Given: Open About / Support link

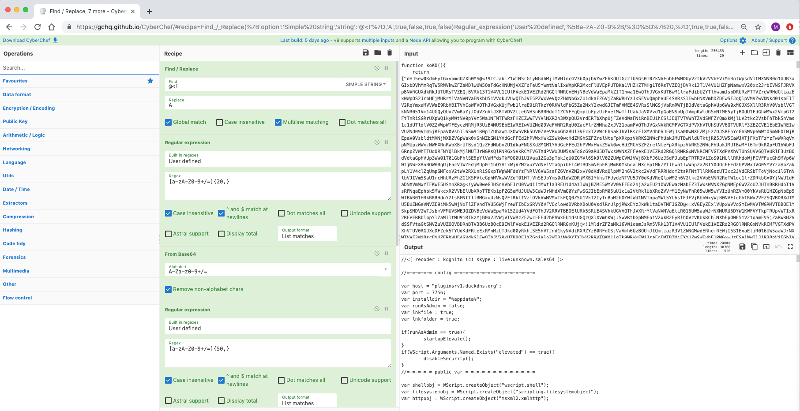Looking at the screenshot, I should click(x=769, y=40).
